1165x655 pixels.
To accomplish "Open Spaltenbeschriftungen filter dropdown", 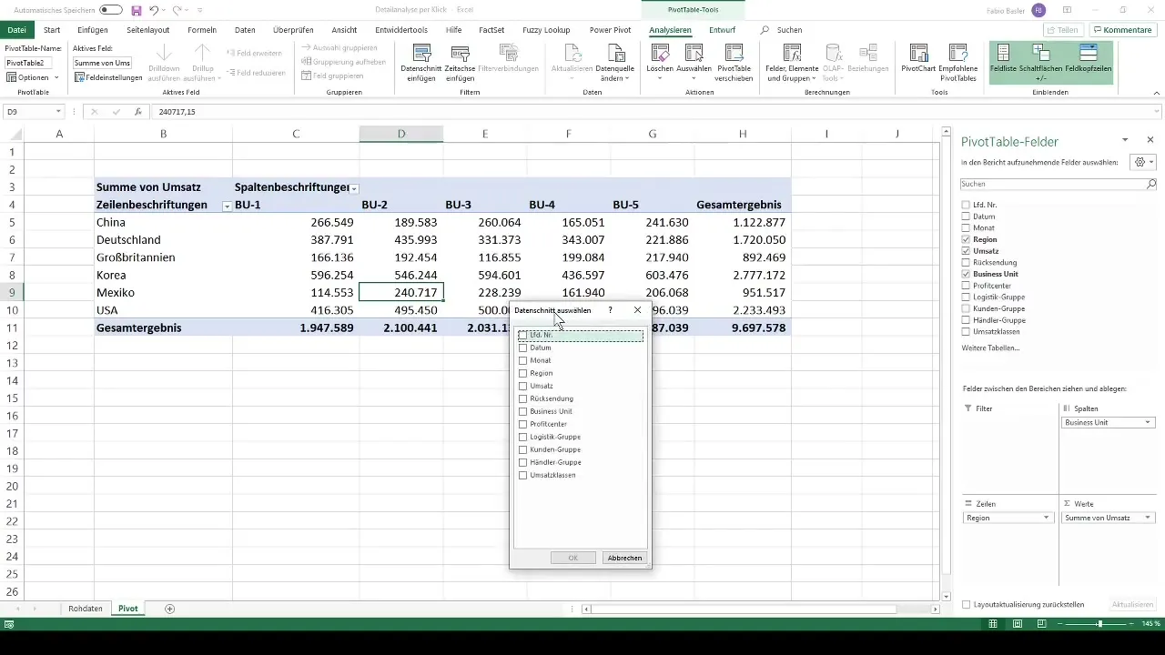I will 355,187.
